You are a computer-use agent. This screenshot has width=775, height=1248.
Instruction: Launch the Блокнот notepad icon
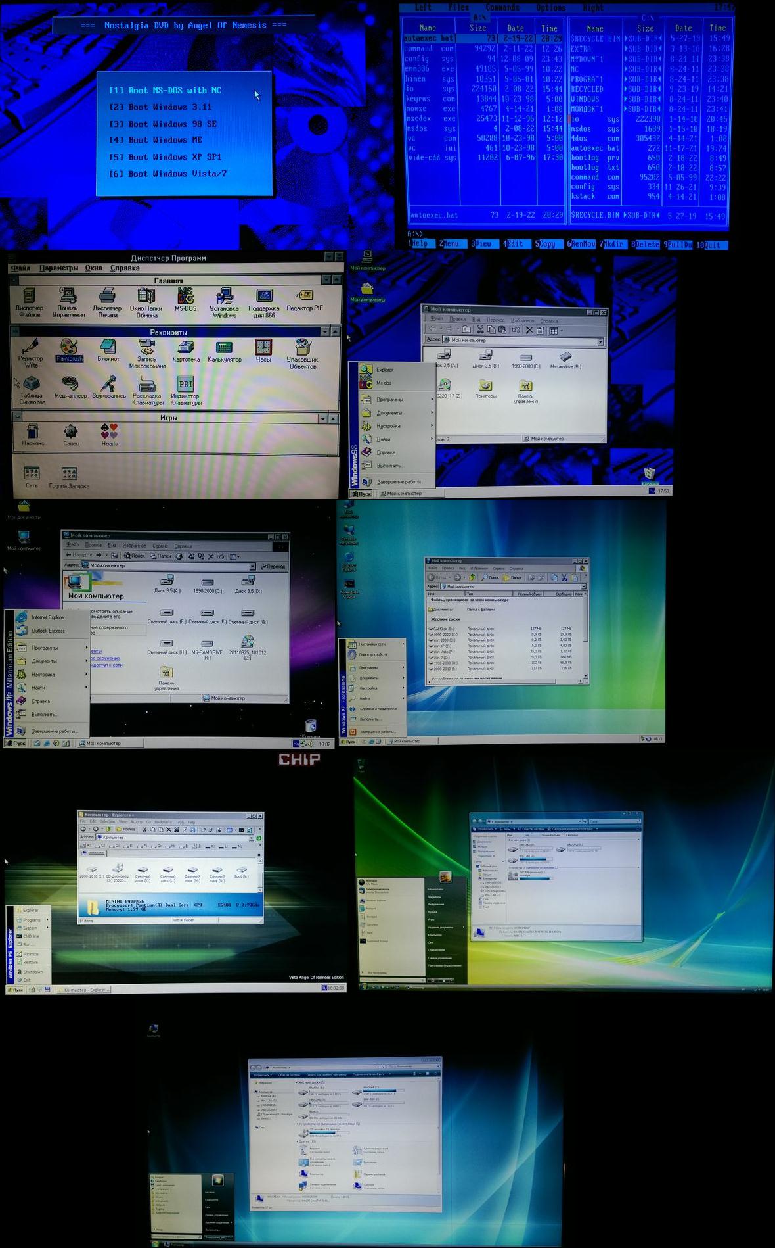[108, 350]
